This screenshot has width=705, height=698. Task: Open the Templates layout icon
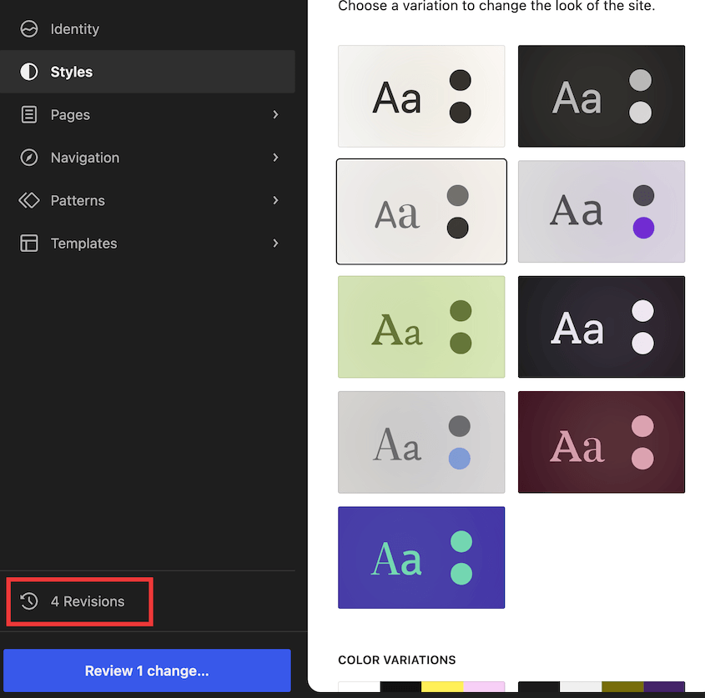point(29,244)
